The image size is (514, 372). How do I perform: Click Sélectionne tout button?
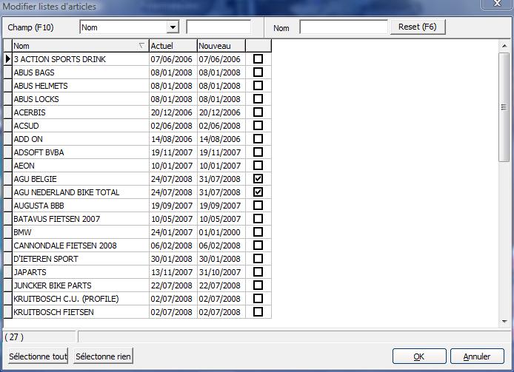point(38,356)
